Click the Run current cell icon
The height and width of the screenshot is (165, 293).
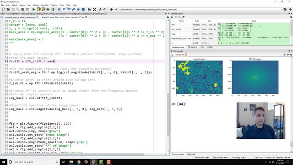pyautogui.click(x=38, y=9)
